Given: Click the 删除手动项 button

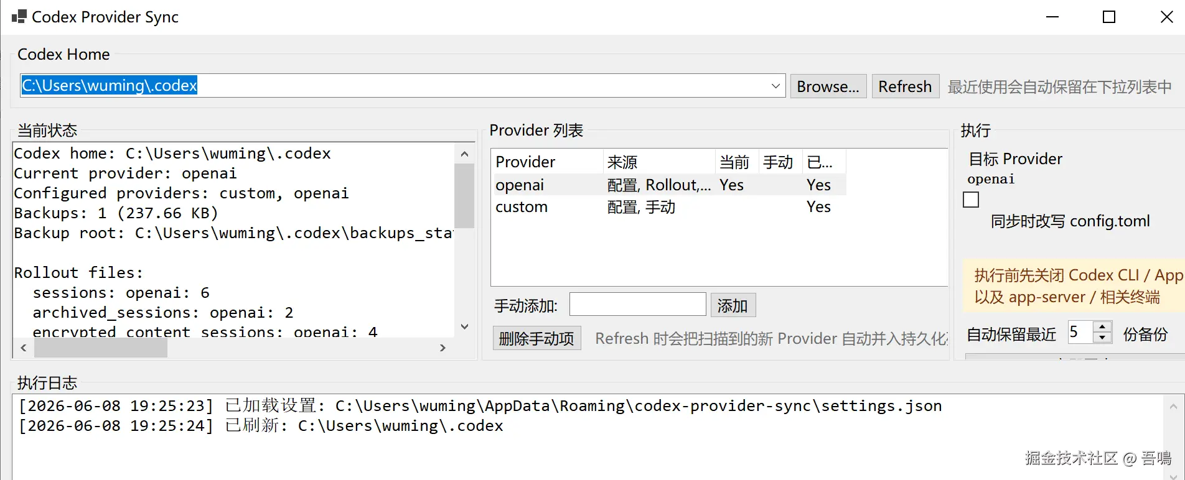Looking at the screenshot, I should (x=536, y=338).
